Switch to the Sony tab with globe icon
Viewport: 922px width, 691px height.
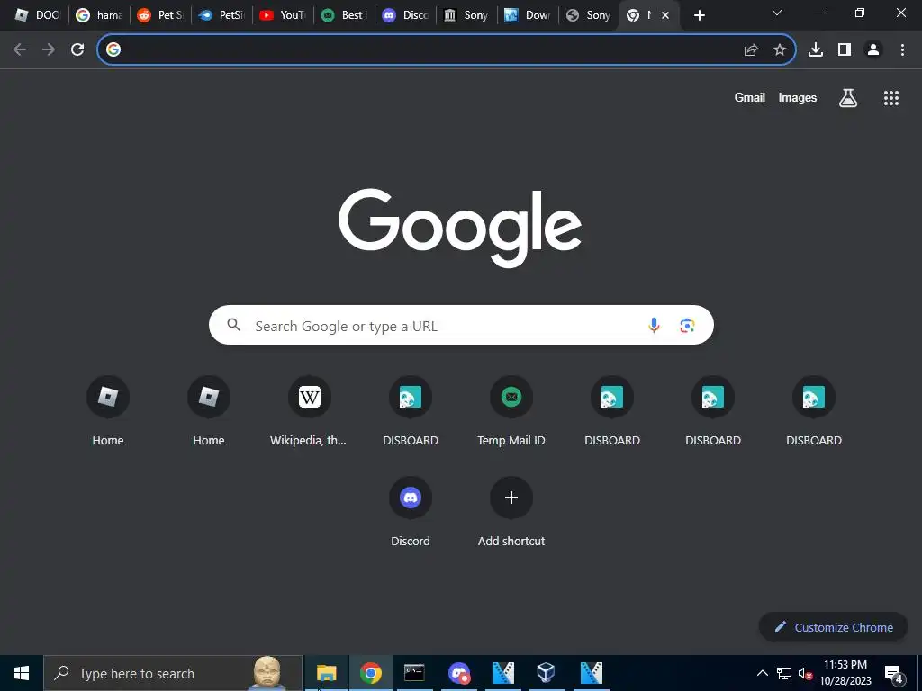589,15
